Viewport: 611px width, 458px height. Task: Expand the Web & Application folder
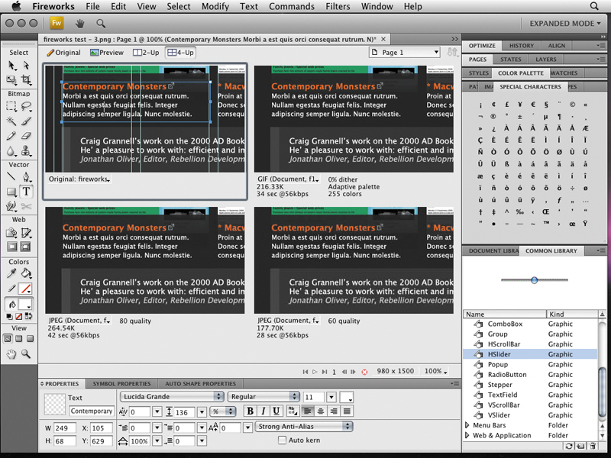[467, 435]
